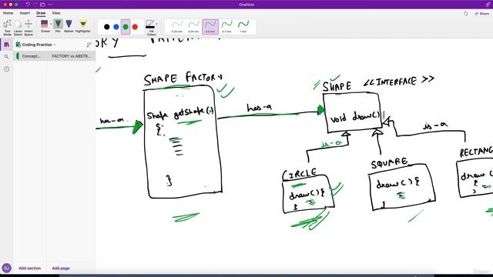Open the search icon in sidebar

(6, 57)
